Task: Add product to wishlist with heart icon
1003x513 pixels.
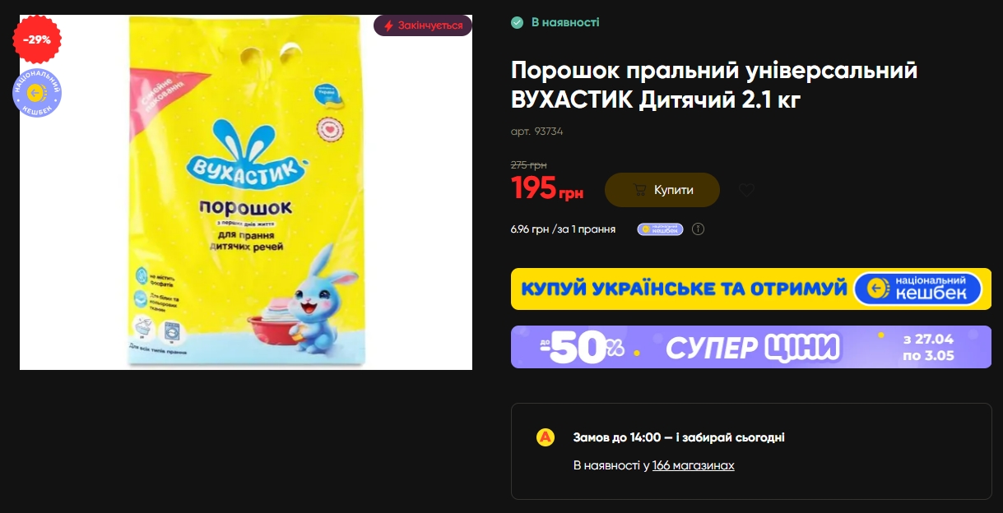Action: coord(746,190)
